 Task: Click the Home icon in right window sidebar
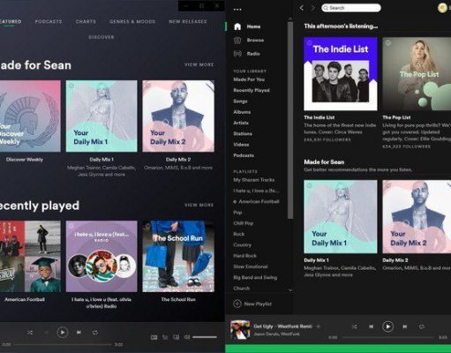[x=237, y=26]
